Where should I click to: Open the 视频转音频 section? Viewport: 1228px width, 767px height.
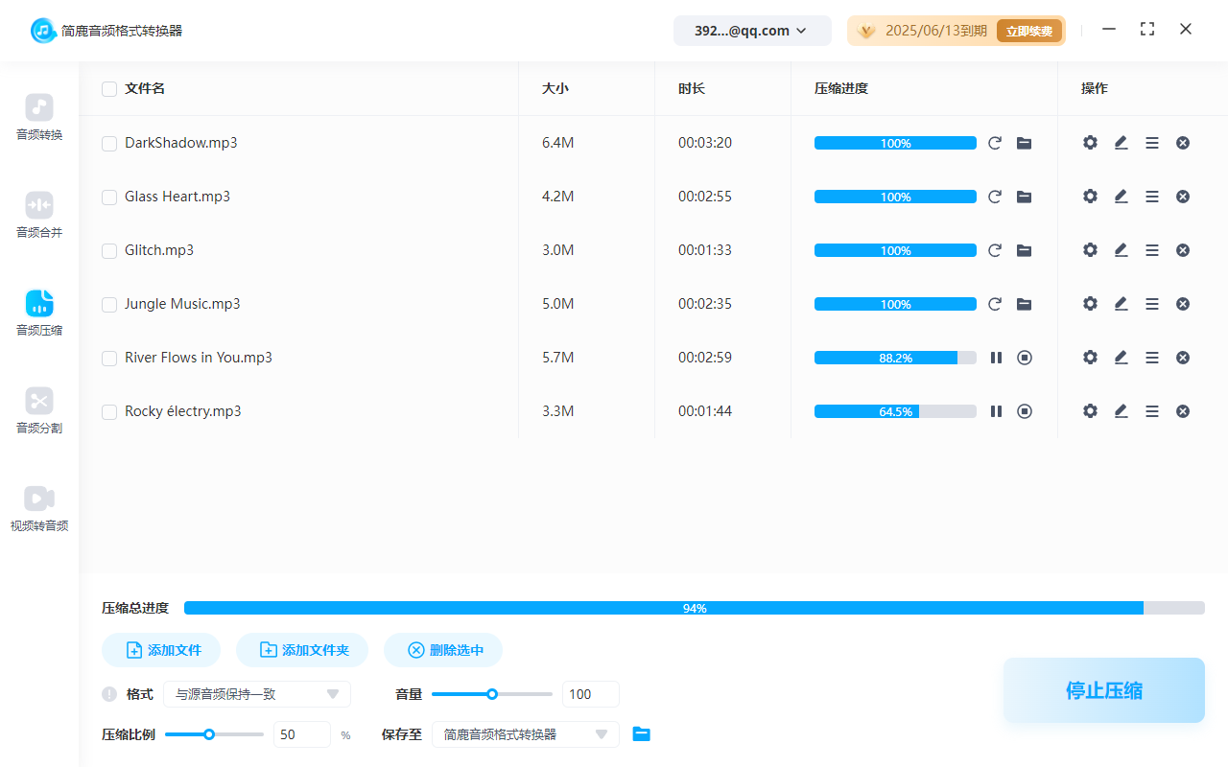pyautogui.click(x=39, y=509)
